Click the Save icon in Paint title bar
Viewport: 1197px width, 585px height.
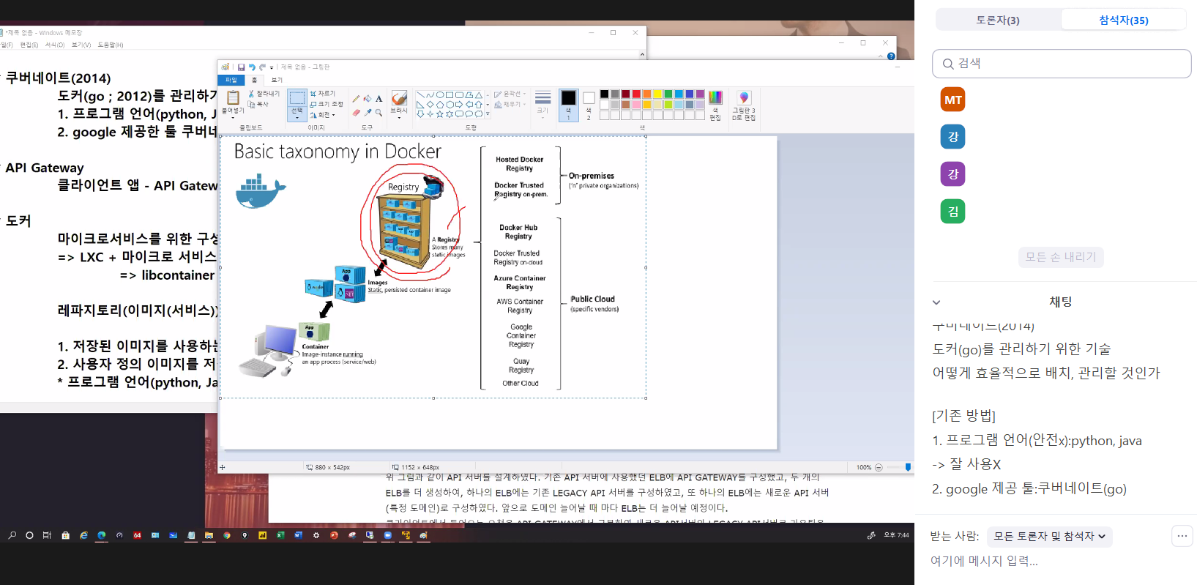click(241, 67)
